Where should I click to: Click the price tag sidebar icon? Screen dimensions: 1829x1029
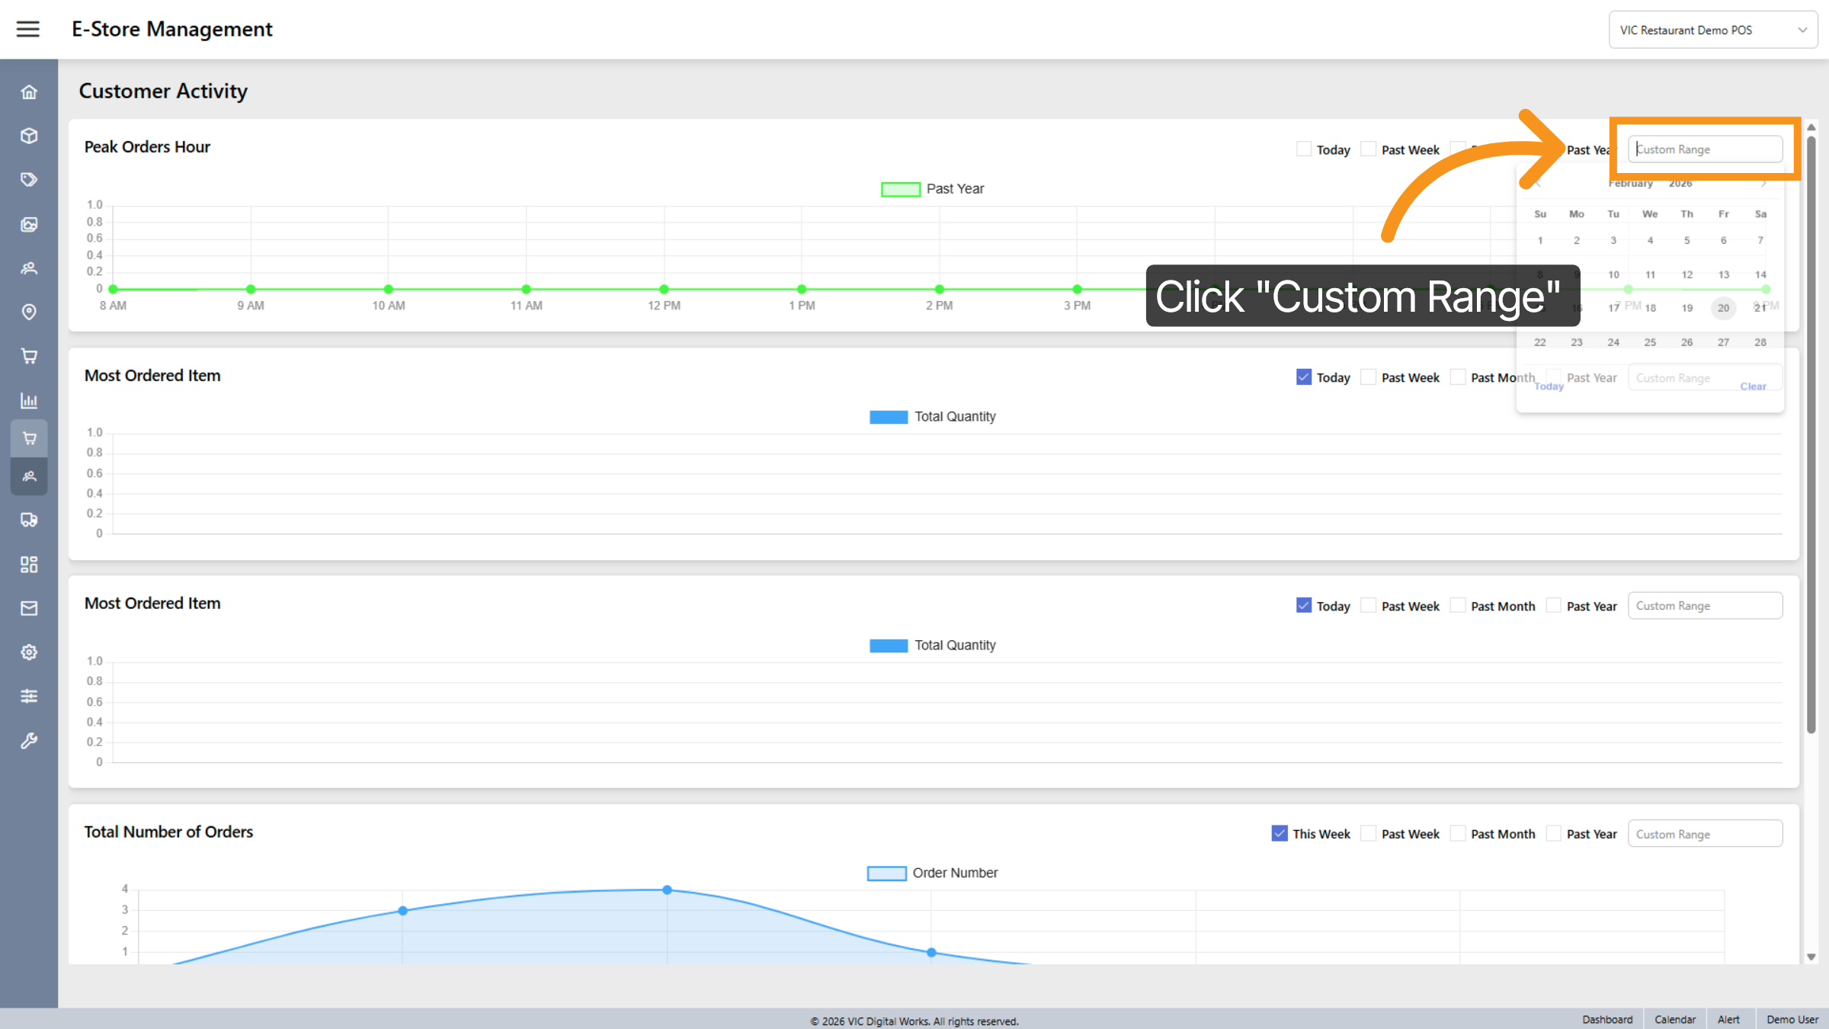point(29,180)
